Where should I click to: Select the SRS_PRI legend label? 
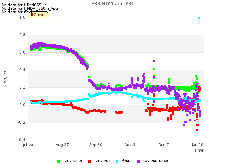[x=102, y=161]
